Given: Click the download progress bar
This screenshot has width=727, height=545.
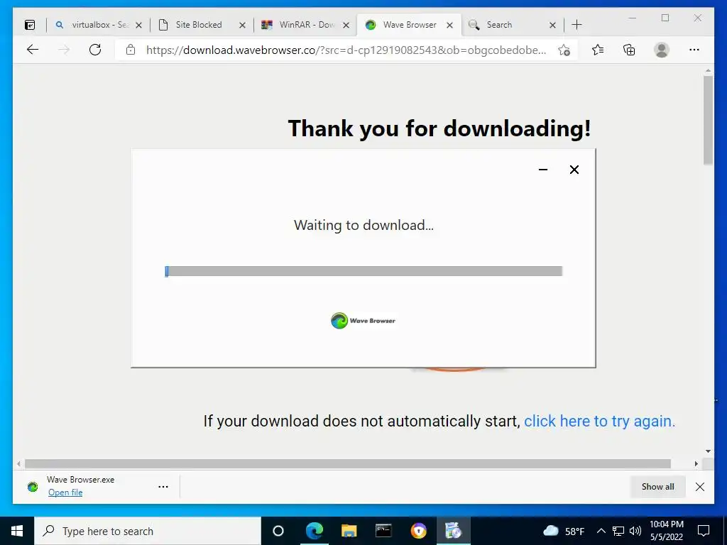Looking at the screenshot, I should tap(364, 271).
